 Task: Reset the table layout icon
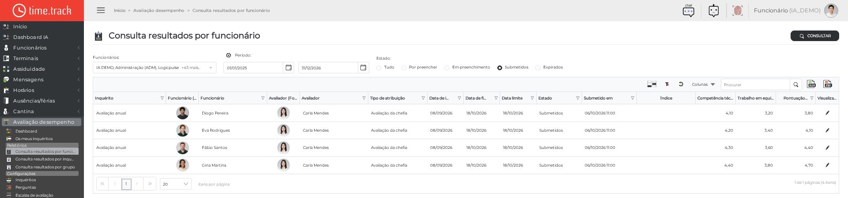click(681, 84)
